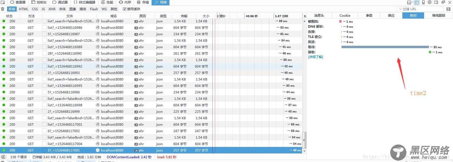
Task: Open developer tools settings gear
Action: click(x=430, y=2)
